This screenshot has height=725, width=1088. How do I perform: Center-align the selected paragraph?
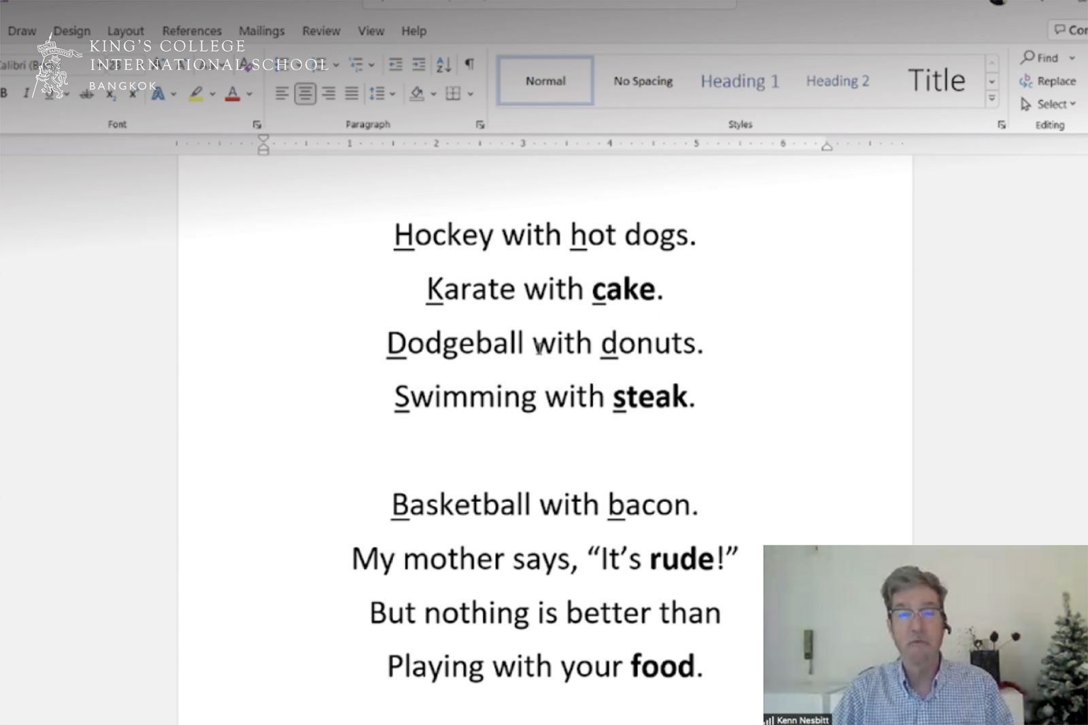tap(305, 93)
